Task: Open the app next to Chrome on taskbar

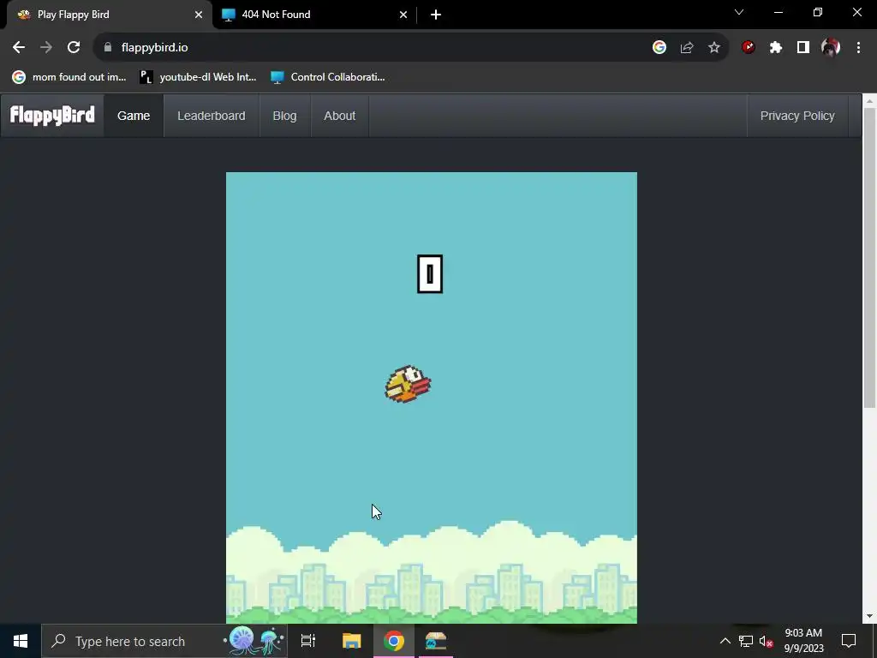Action: 436,641
